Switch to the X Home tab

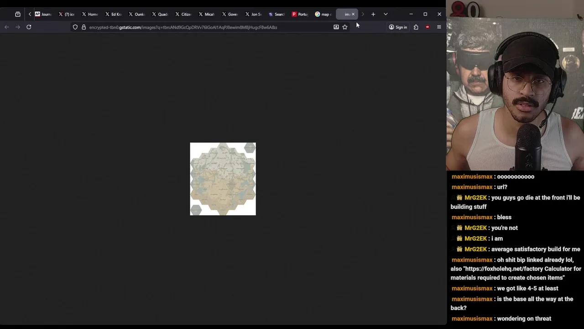pos(90,14)
